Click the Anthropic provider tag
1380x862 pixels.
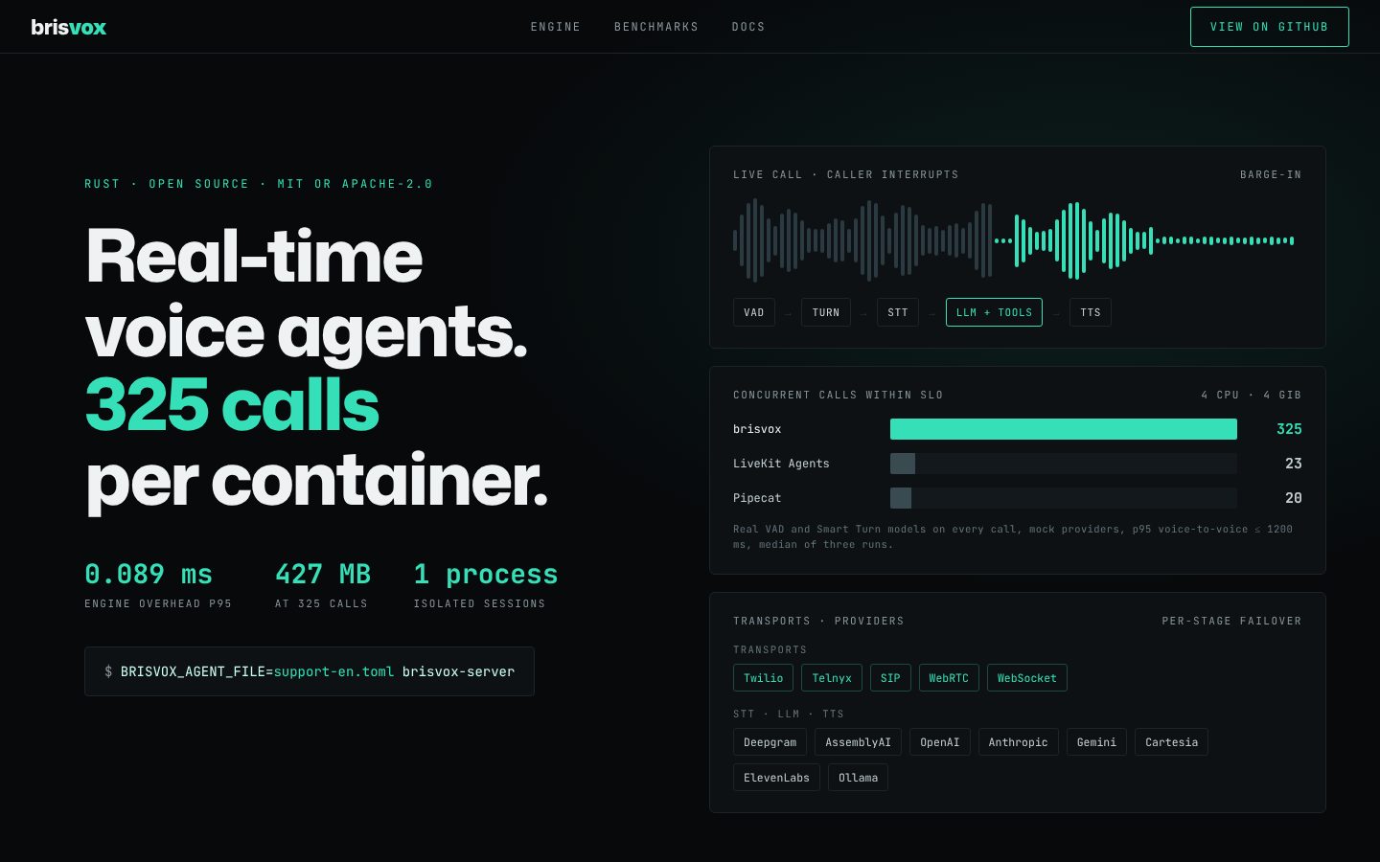click(x=1019, y=742)
